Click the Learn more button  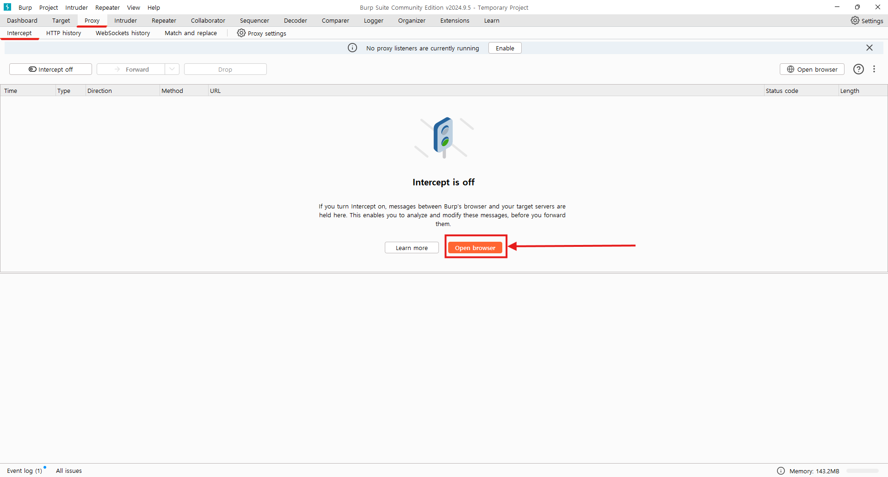412,248
